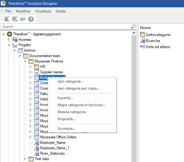Open the language translation toolbar icon

tap(23, 19)
